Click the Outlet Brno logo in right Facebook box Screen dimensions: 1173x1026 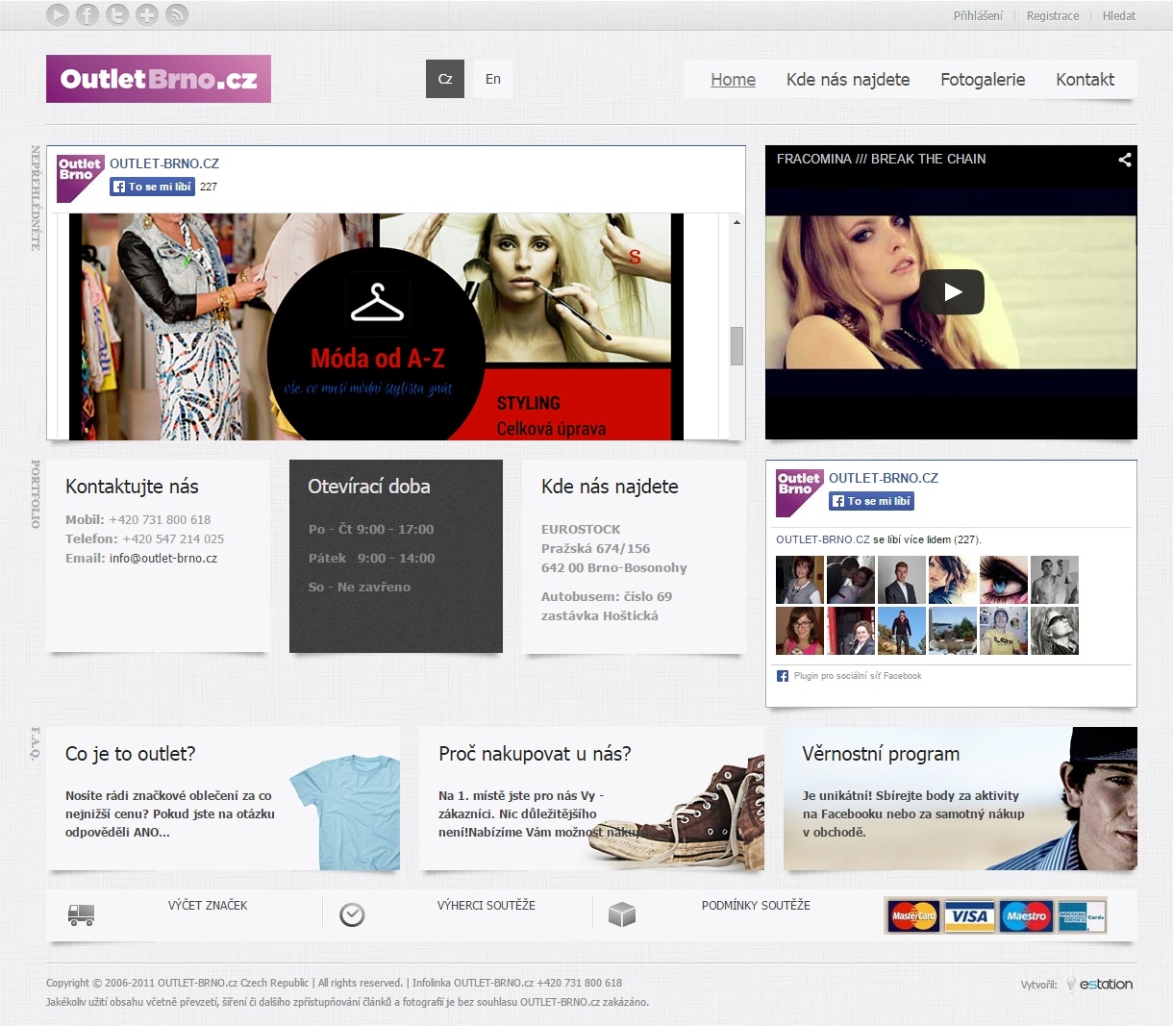(x=800, y=493)
